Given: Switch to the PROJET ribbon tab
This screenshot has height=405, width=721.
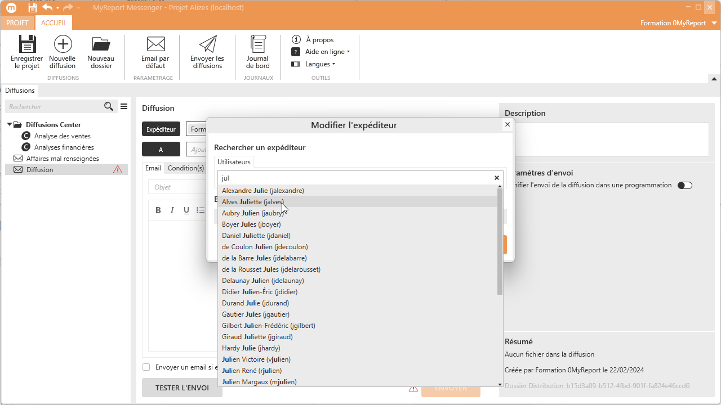Looking at the screenshot, I should (17, 23).
